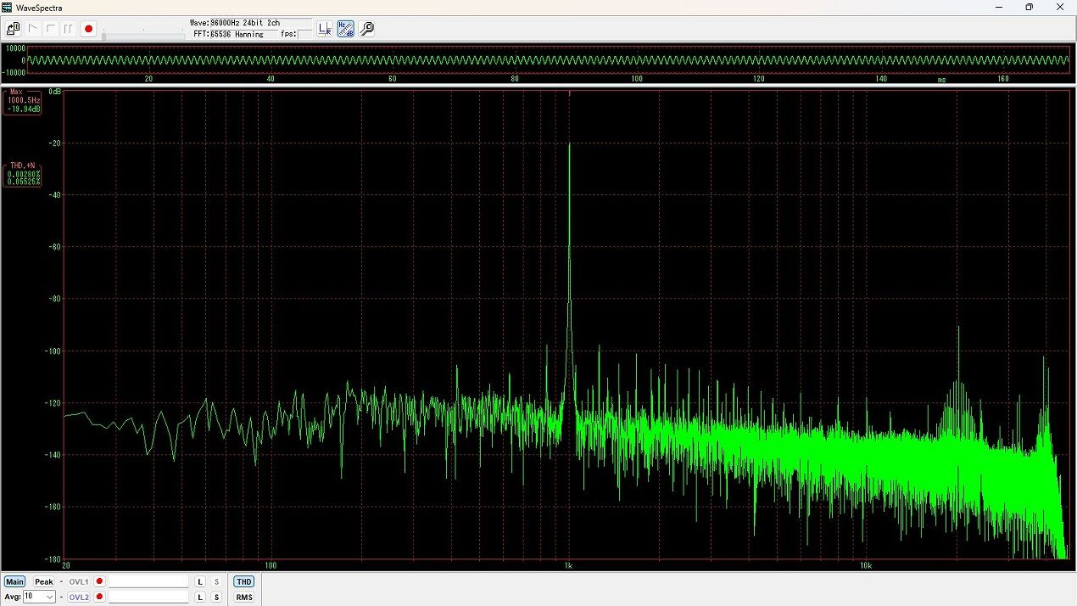Click the Max 1000.5Hz readout box
This screenshot has width=1077, height=606.
pos(22,102)
